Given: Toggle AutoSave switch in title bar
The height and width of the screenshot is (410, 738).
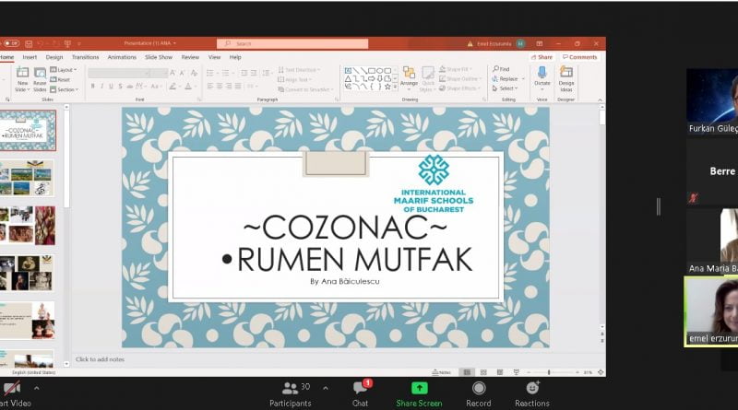Looking at the screenshot, I should click(10, 43).
